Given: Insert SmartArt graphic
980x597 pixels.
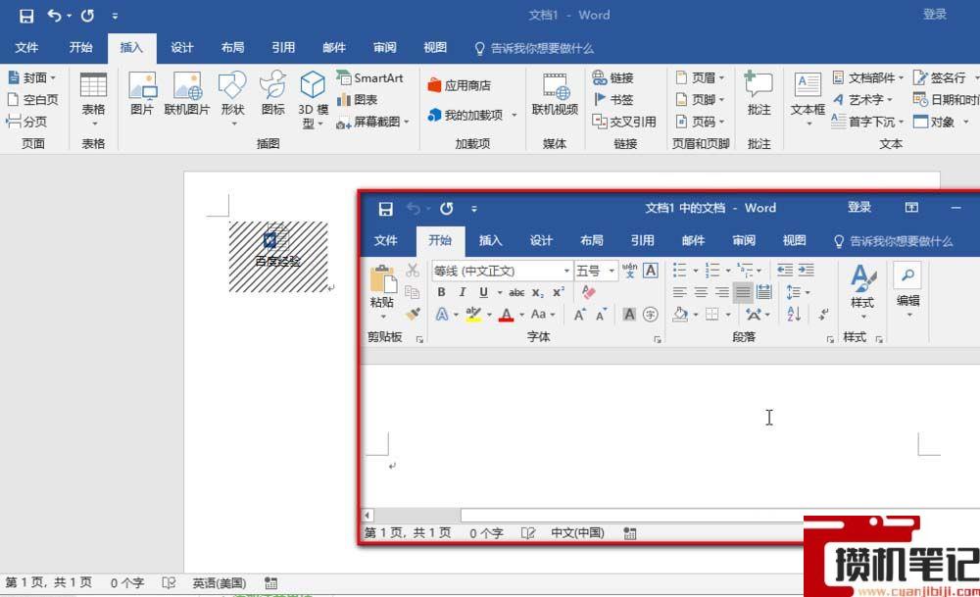Looking at the screenshot, I should pyautogui.click(x=370, y=78).
